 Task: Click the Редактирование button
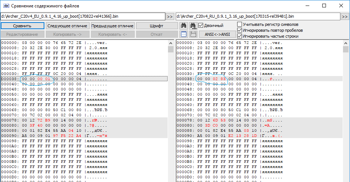click(x=22, y=34)
